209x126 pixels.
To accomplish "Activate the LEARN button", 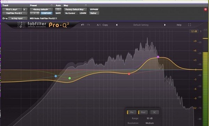I will 83,13.
